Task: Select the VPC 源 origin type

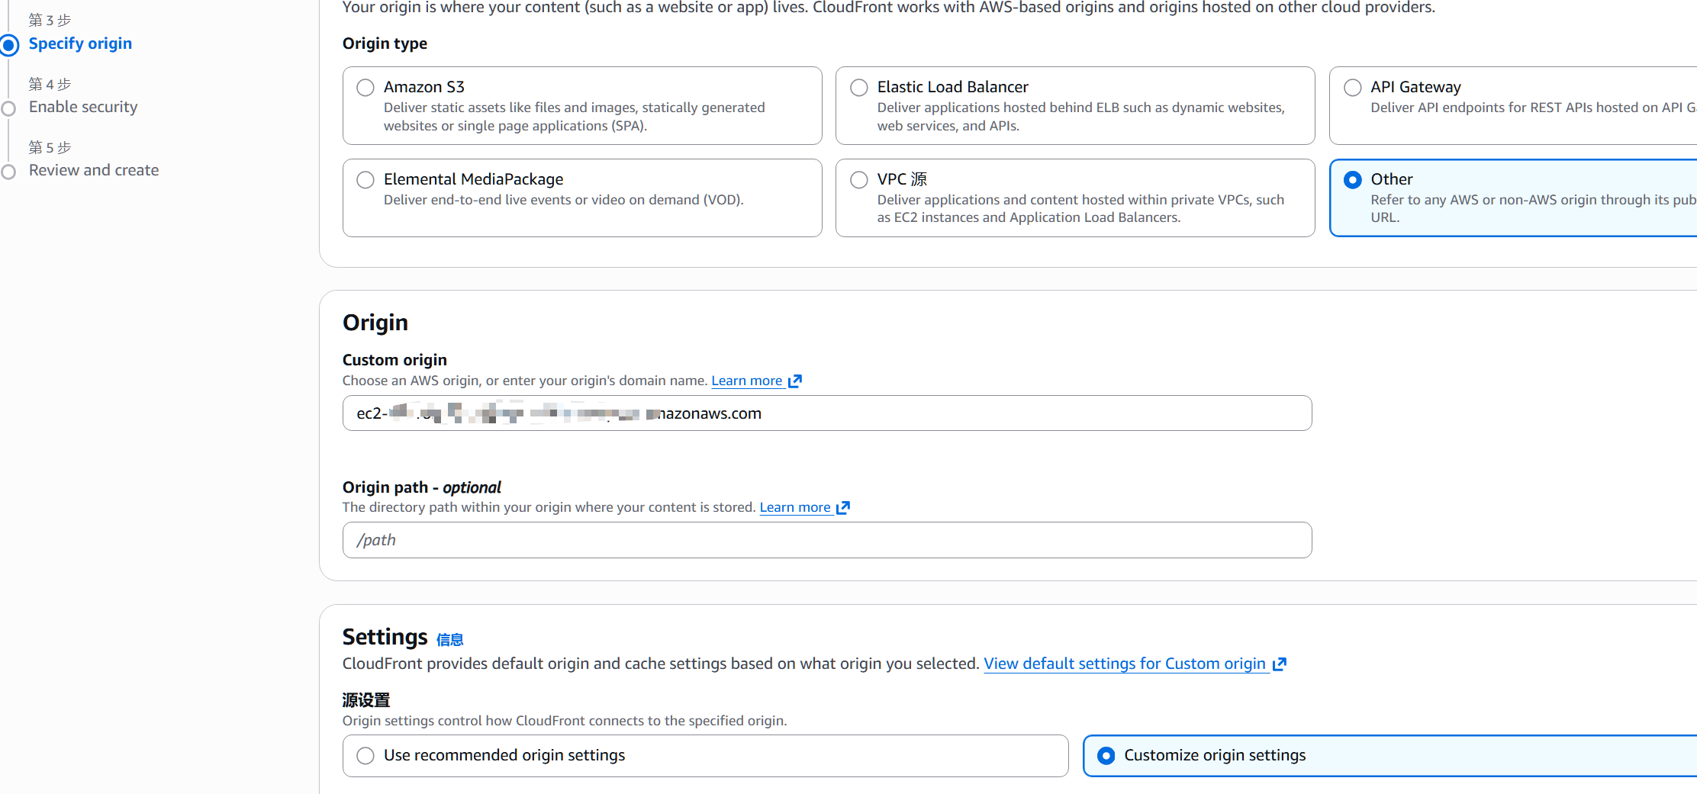Action: (859, 180)
